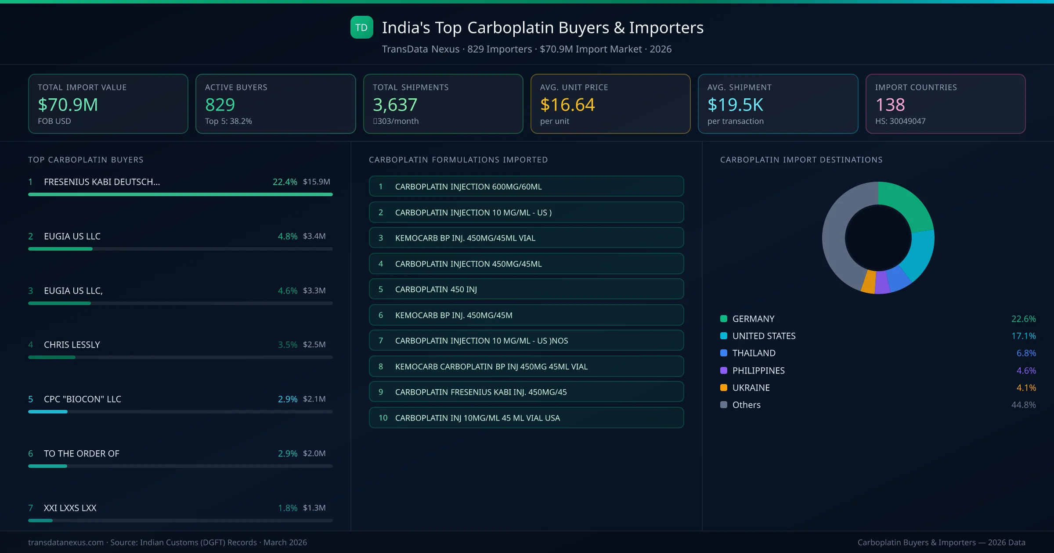
Task: Click the Others gray legend swatch
Action: (724, 405)
